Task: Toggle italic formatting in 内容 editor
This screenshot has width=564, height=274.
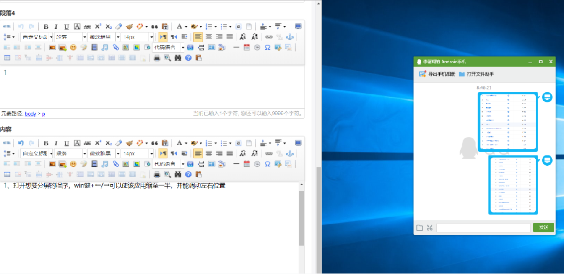Action: point(56,143)
